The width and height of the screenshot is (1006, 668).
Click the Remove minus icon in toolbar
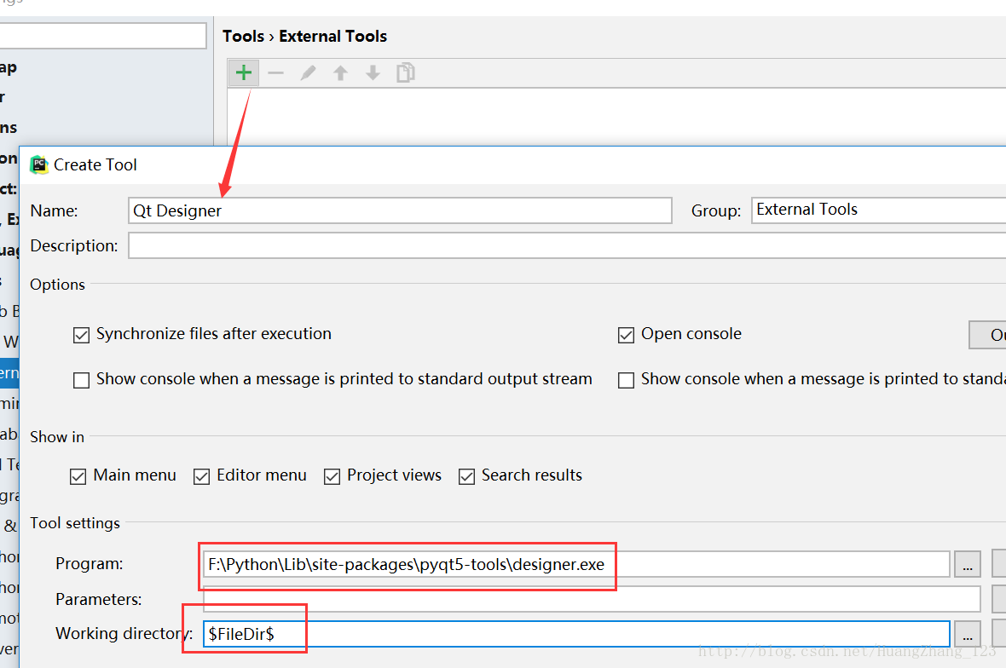tap(275, 73)
